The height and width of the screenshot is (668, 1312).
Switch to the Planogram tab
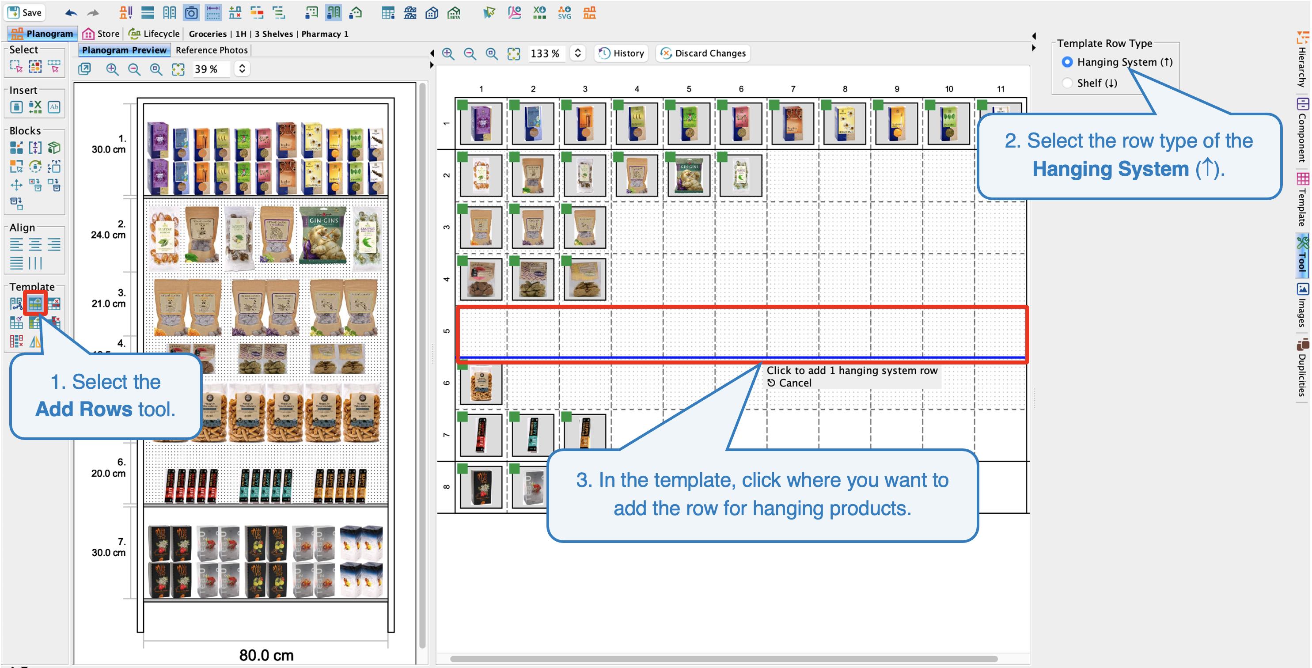tap(42, 34)
